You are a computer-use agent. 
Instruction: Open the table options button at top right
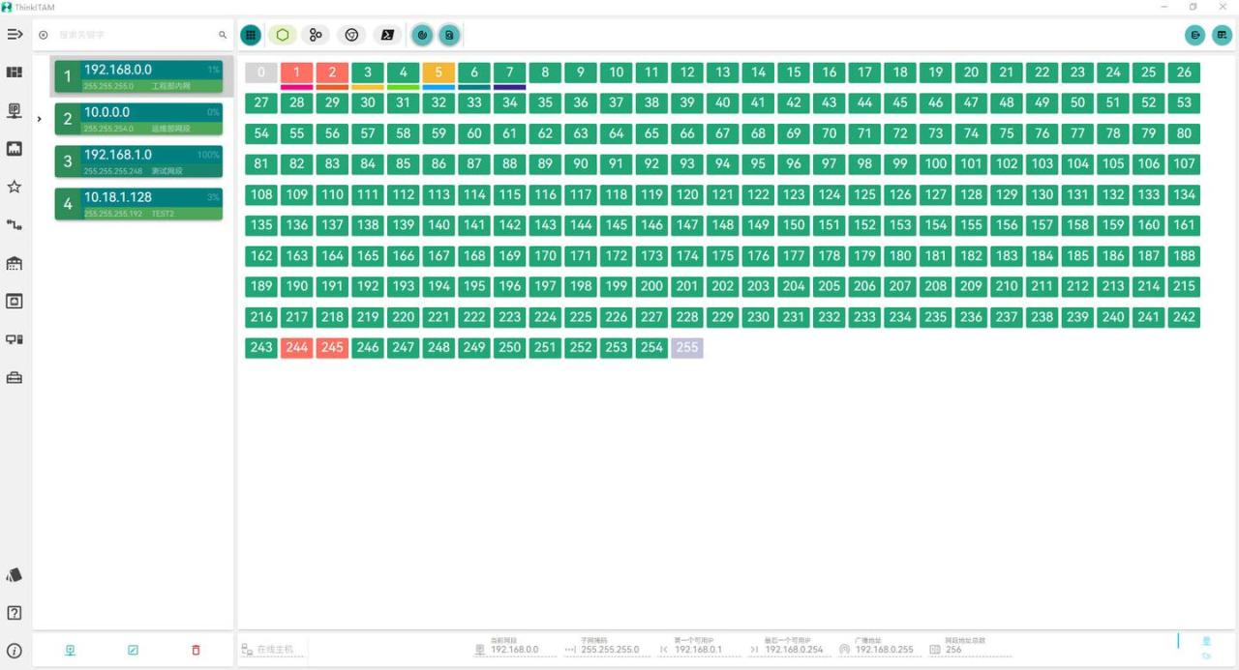tap(1223, 35)
